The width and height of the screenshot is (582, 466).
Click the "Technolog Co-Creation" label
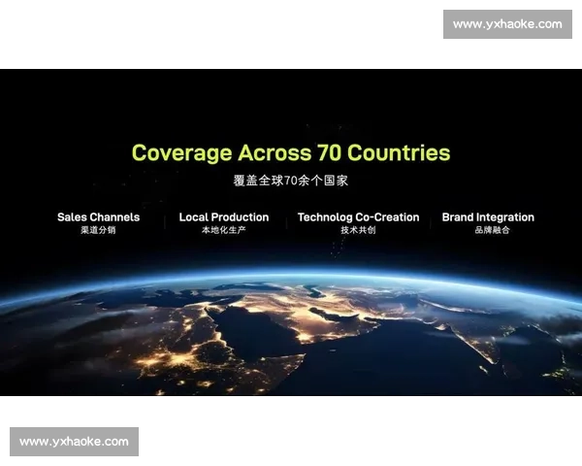[358, 217]
